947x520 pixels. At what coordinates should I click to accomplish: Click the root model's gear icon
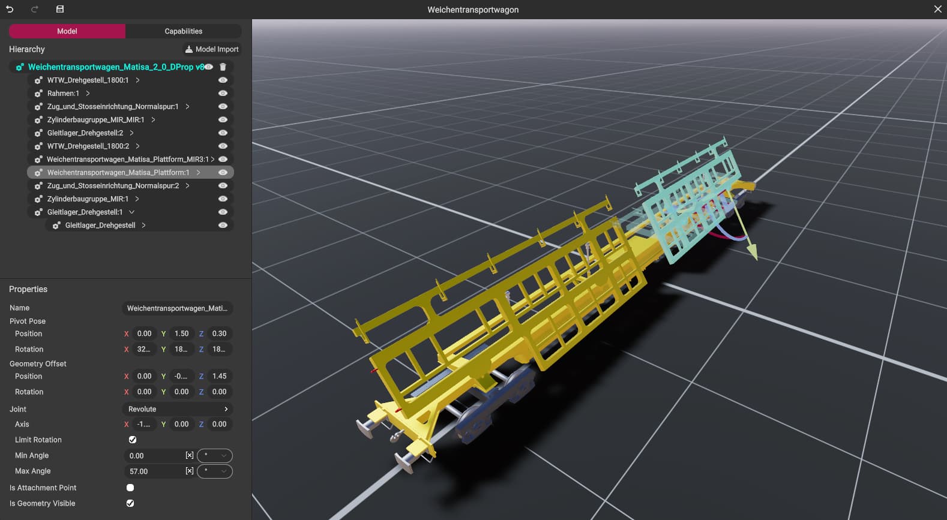pyautogui.click(x=19, y=67)
